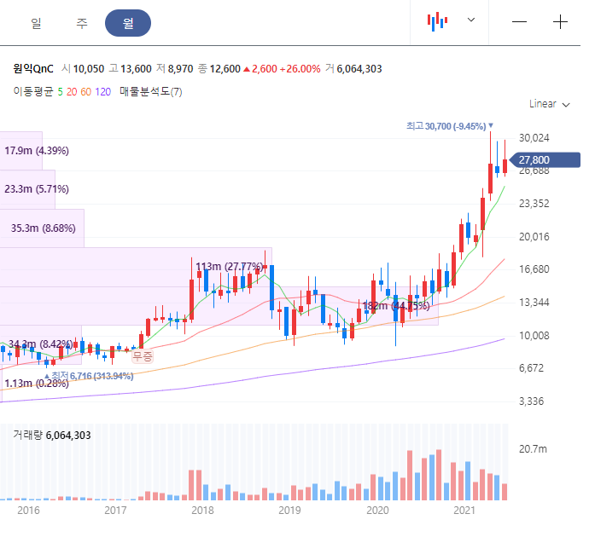Click the 최저 6,716 low marker
595x537 pixels.
89,376
